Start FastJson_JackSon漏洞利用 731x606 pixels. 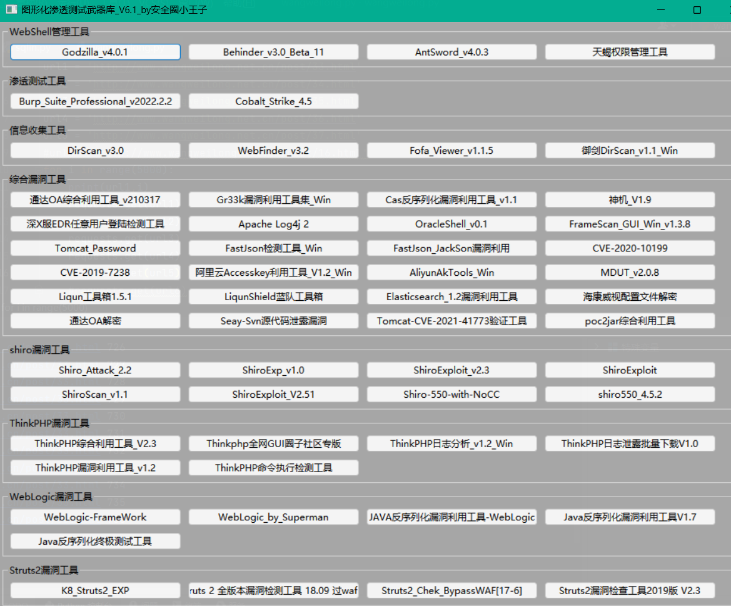coord(451,248)
